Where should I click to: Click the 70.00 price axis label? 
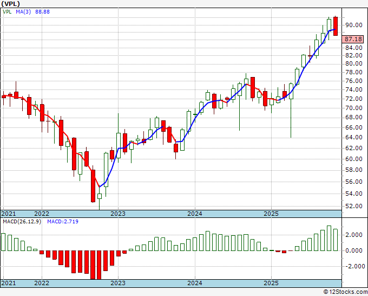pos(353,108)
